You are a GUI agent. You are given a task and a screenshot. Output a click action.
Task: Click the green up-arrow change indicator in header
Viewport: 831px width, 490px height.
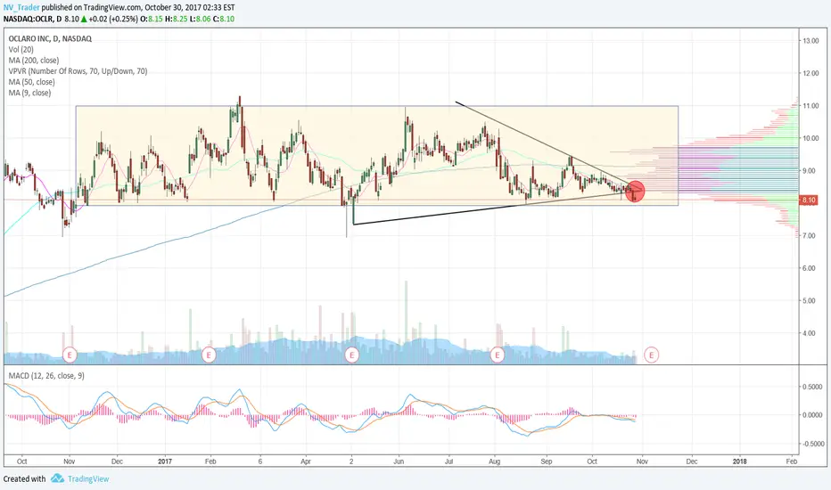(84, 19)
